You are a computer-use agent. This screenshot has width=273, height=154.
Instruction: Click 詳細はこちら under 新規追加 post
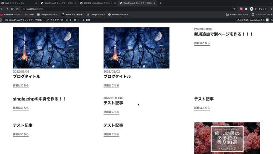(202, 43)
